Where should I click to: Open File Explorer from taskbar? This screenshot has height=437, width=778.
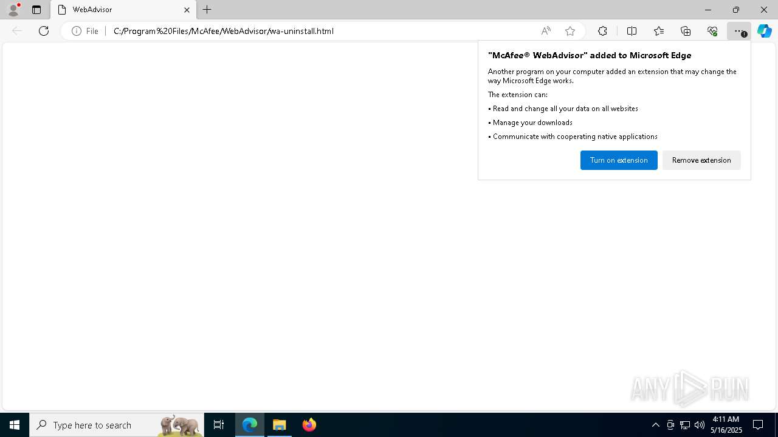coord(280,425)
